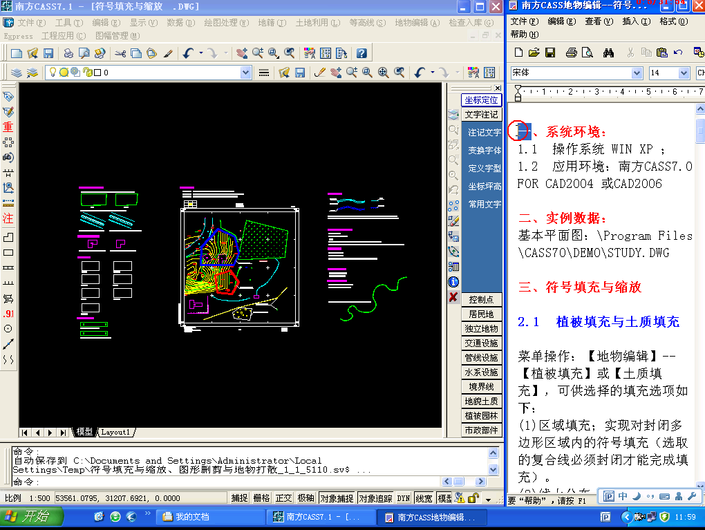705x530 pixels.
Task: Toggle 栅格 grid display in status bar
Action: pos(261,498)
